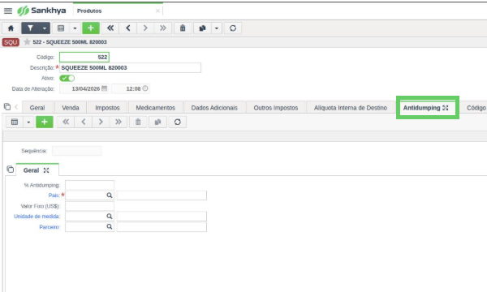Viewport: 487px width, 292px height.
Task: Click the Valor Fixo (US$) field
Action: pyautogui.click(x=89, y=206)
